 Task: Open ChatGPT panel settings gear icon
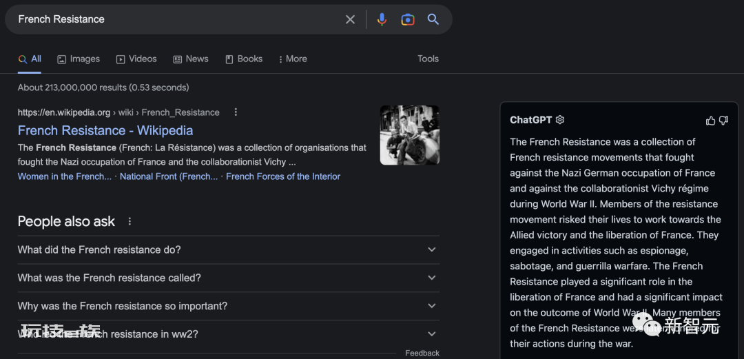tap(560, 120)
